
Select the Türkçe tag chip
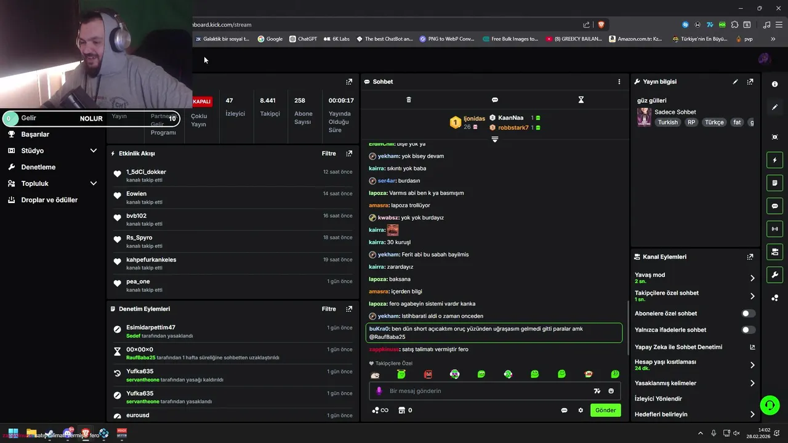[714, 122]
